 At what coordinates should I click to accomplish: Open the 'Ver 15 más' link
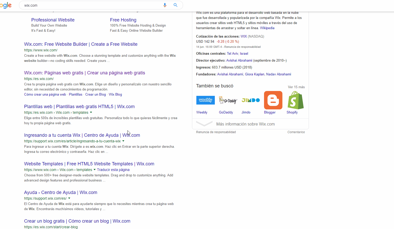pyautogui.click(x=296, y=87)
